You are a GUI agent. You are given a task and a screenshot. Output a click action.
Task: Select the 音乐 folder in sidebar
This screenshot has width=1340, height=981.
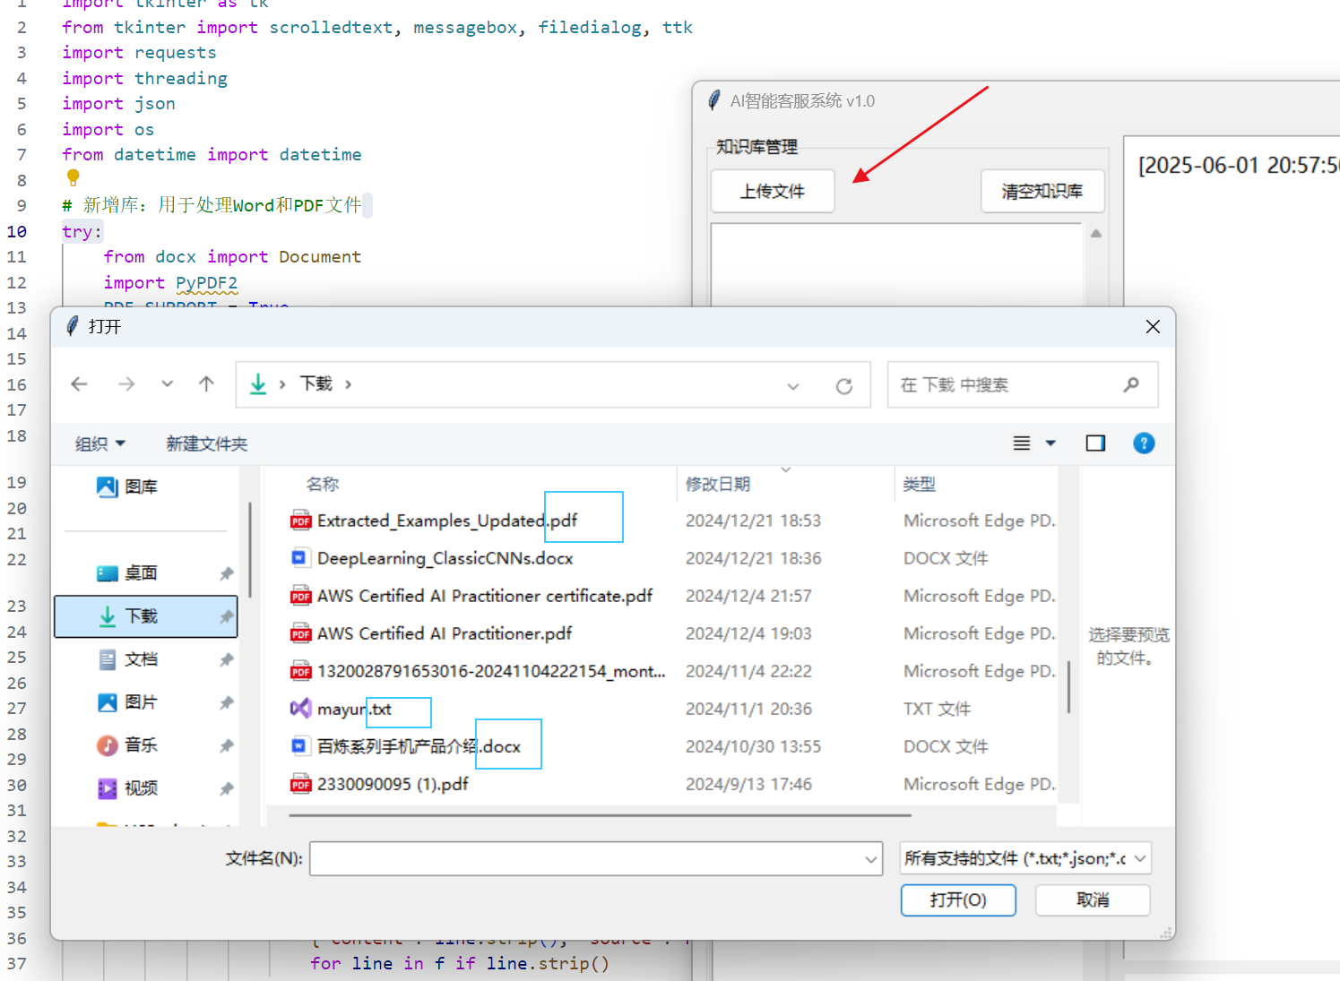click(x=141, y=745)
